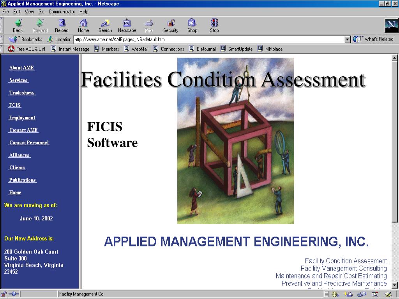399x299 pixels.
Task: Open the Alliances link
Action: 19,155
